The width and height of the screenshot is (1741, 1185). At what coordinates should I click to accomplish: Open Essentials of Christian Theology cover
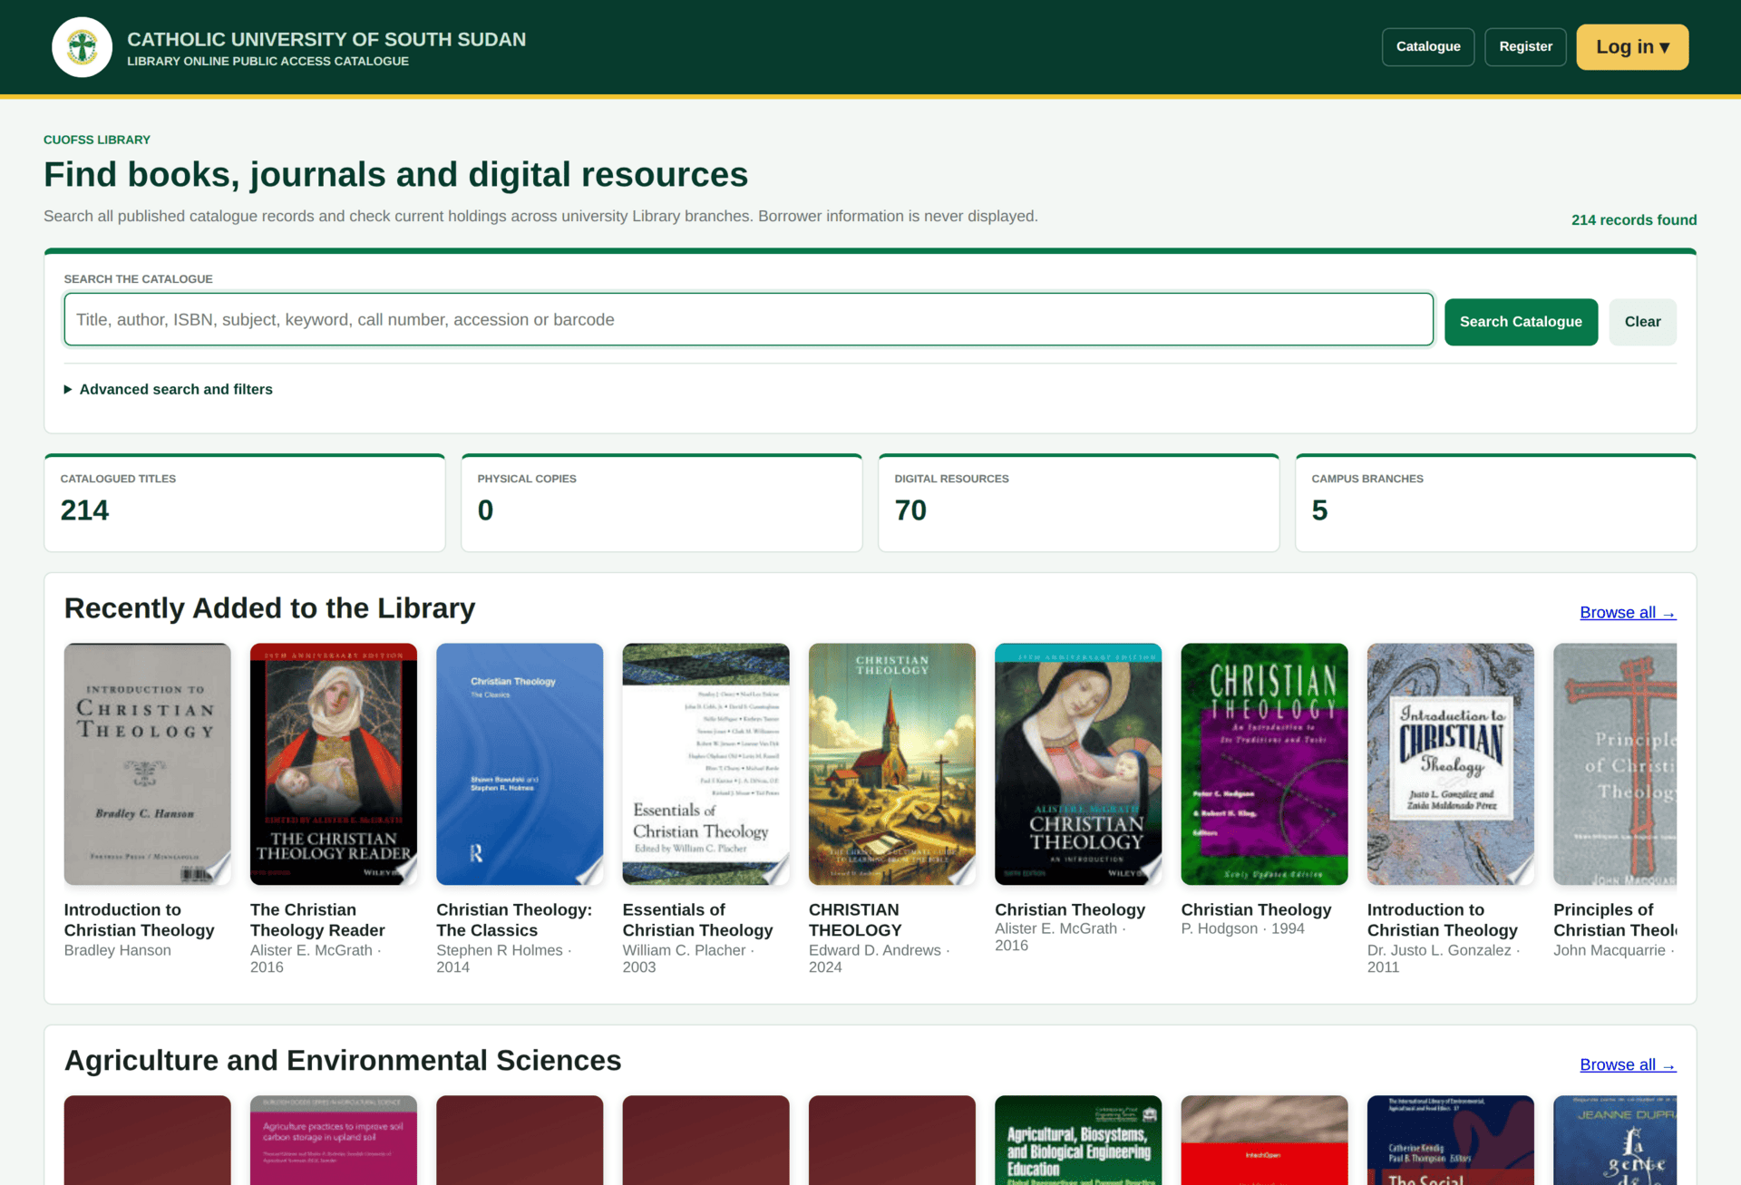coord(705,764)
